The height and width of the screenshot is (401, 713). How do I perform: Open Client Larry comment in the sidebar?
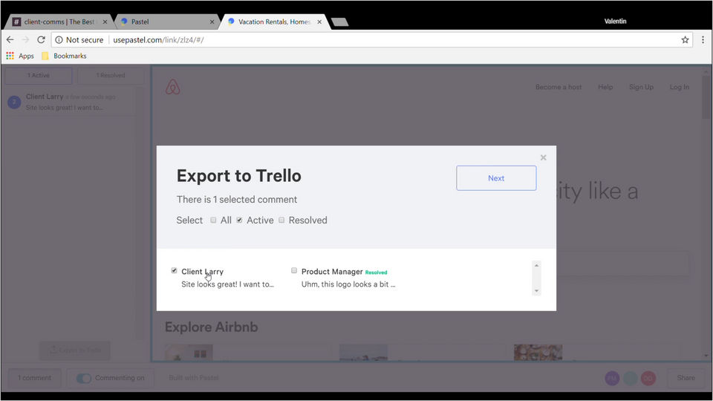(x=71, y=102)
